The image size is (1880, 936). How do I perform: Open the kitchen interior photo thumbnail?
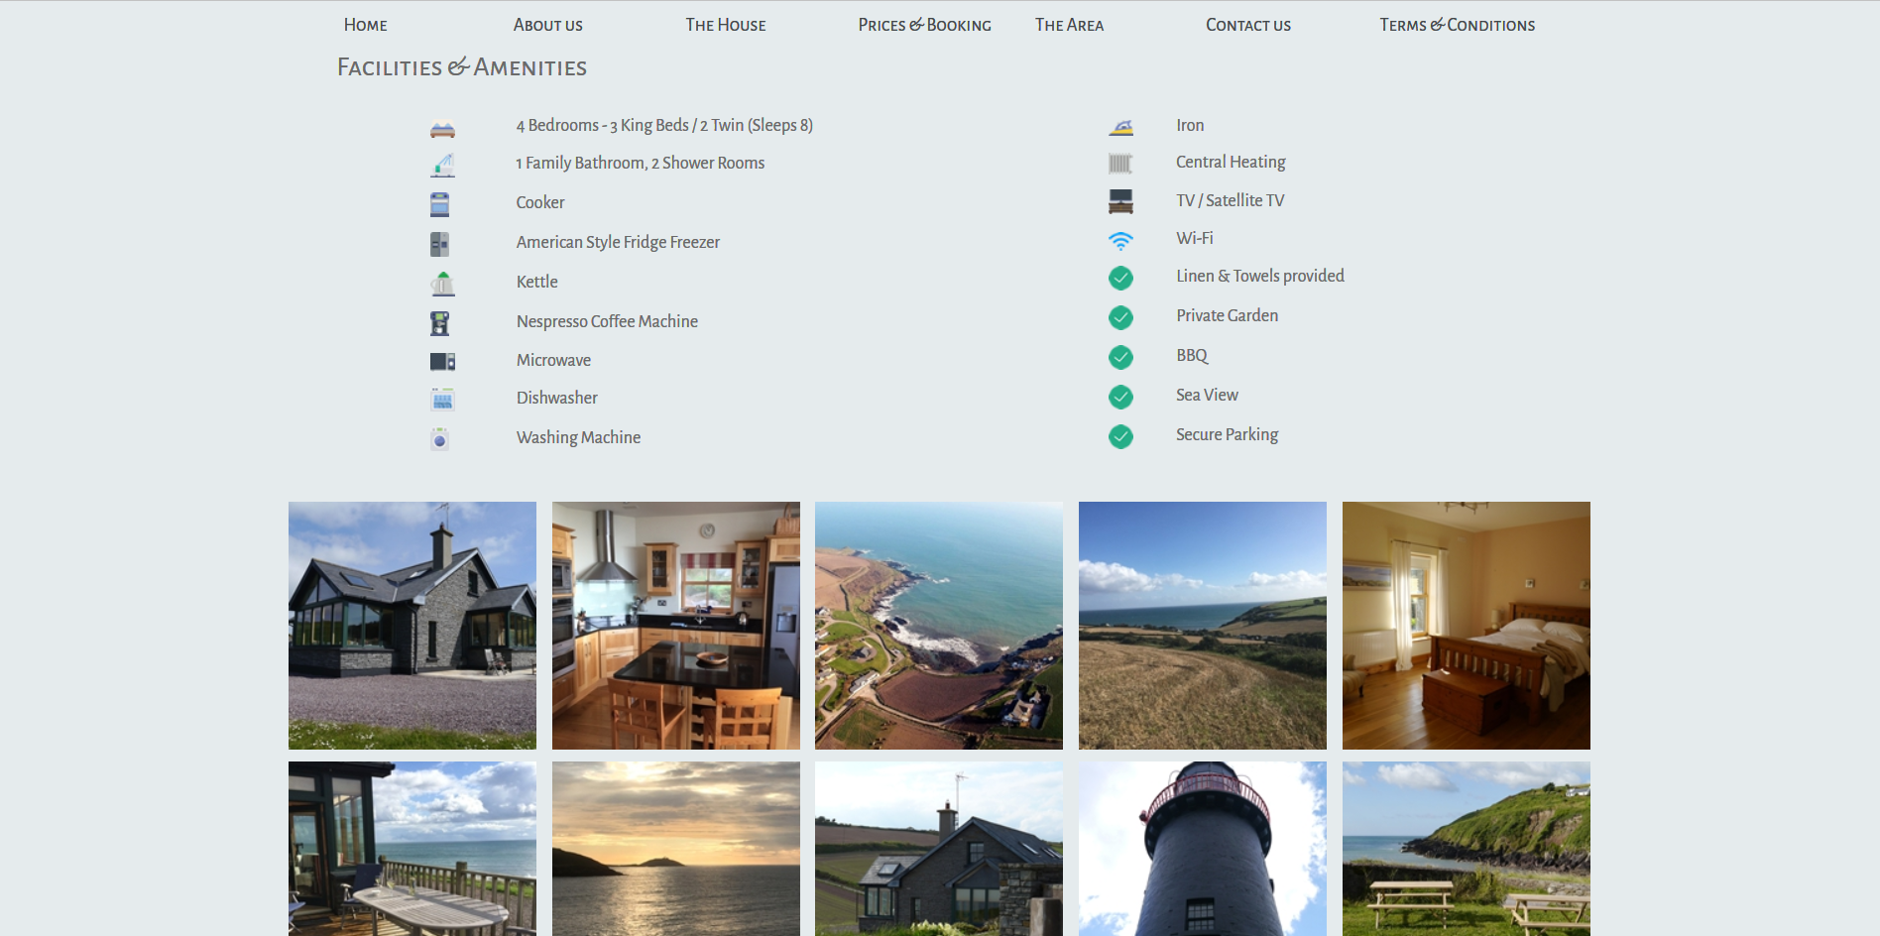click(x=675, y=625)
